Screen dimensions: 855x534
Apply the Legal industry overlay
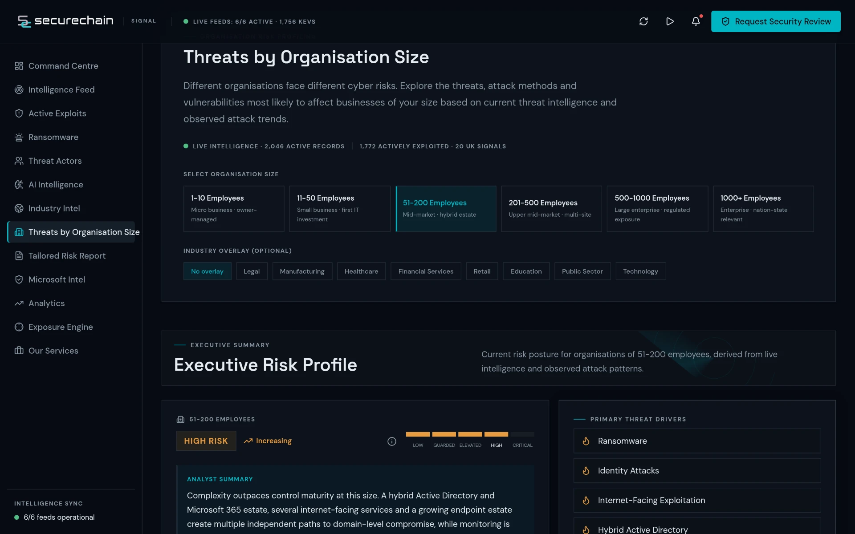(x=252, y=271)
